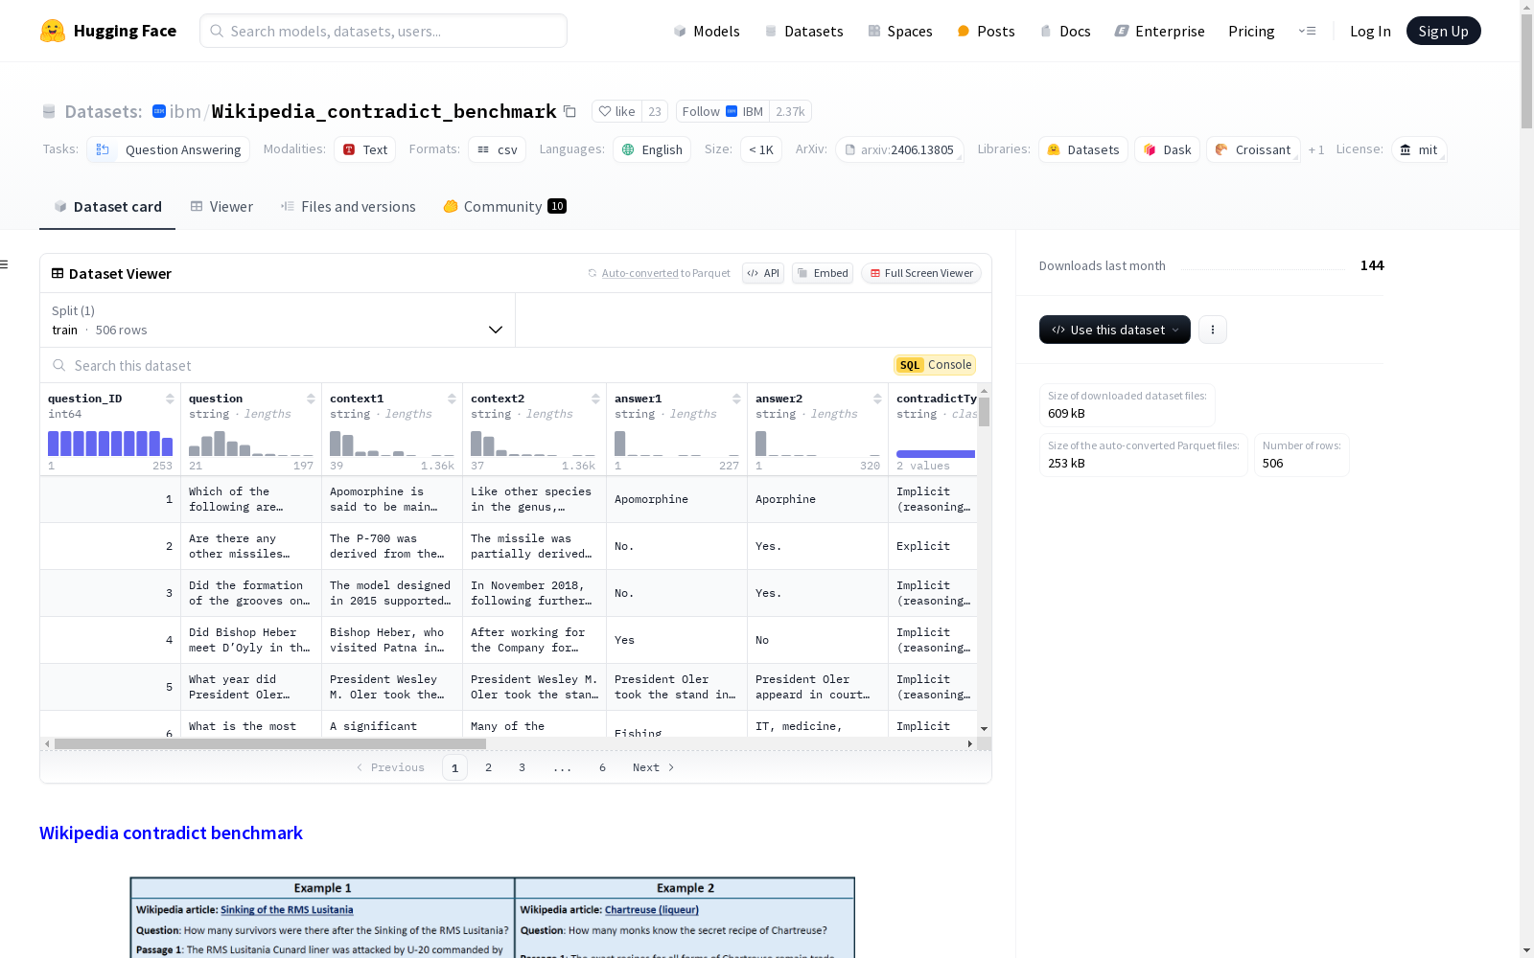This screenshot has width=1534, height=958.
Task: Click the question_ID histogram bars
Action: tap(110, 443)
